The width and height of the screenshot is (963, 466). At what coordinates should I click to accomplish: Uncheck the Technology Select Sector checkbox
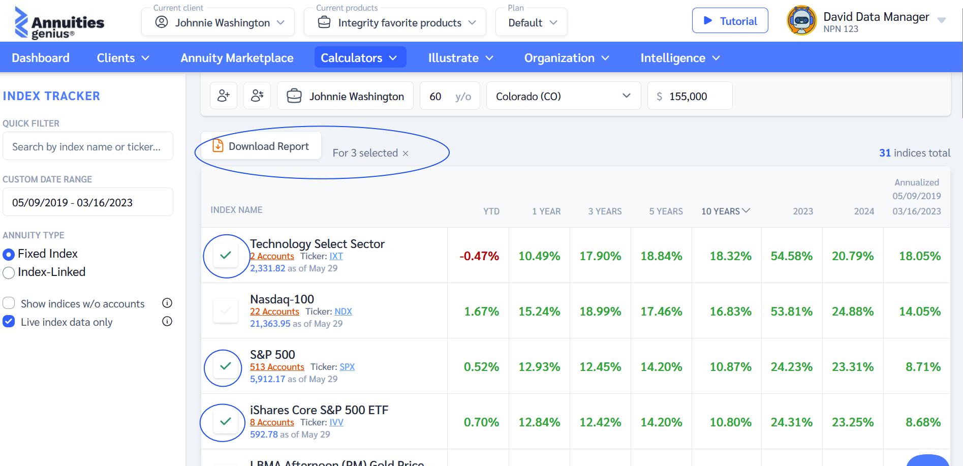(x=226, y=255)
